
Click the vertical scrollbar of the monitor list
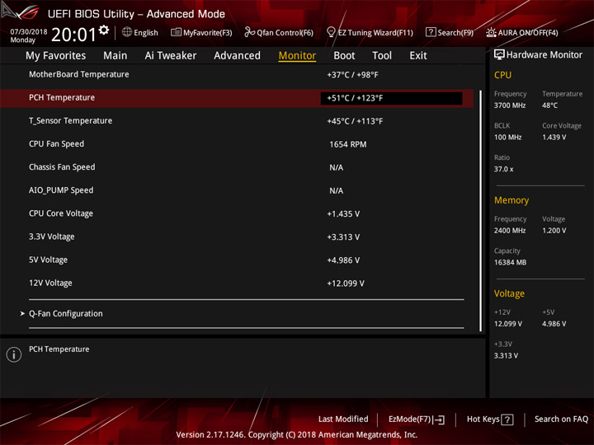point(480,210)
